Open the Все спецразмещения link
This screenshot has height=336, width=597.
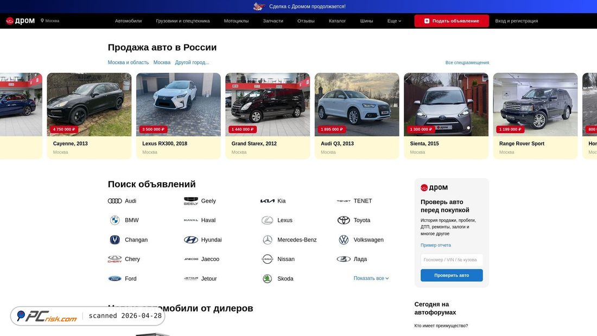pyautogui.click(x=467, y=62)
